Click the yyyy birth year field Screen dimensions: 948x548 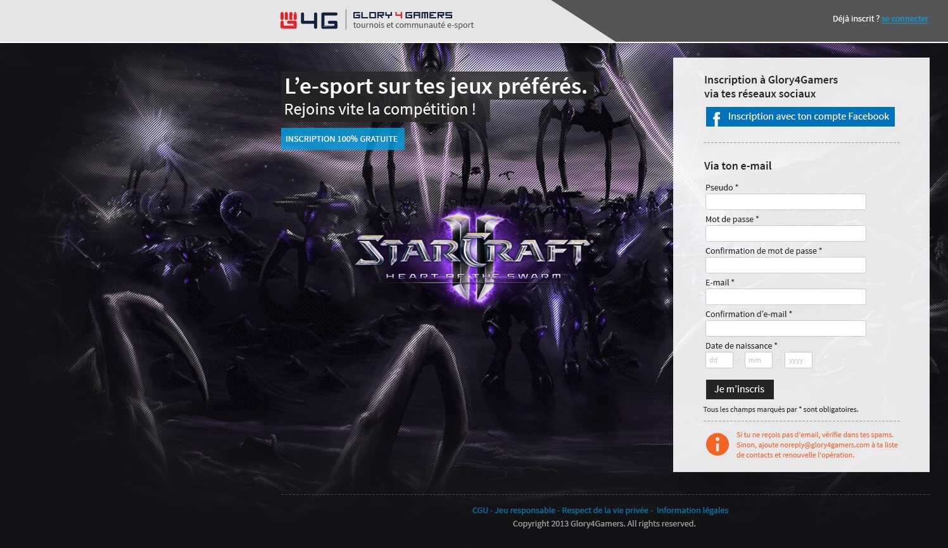click(x=799, y=360)
